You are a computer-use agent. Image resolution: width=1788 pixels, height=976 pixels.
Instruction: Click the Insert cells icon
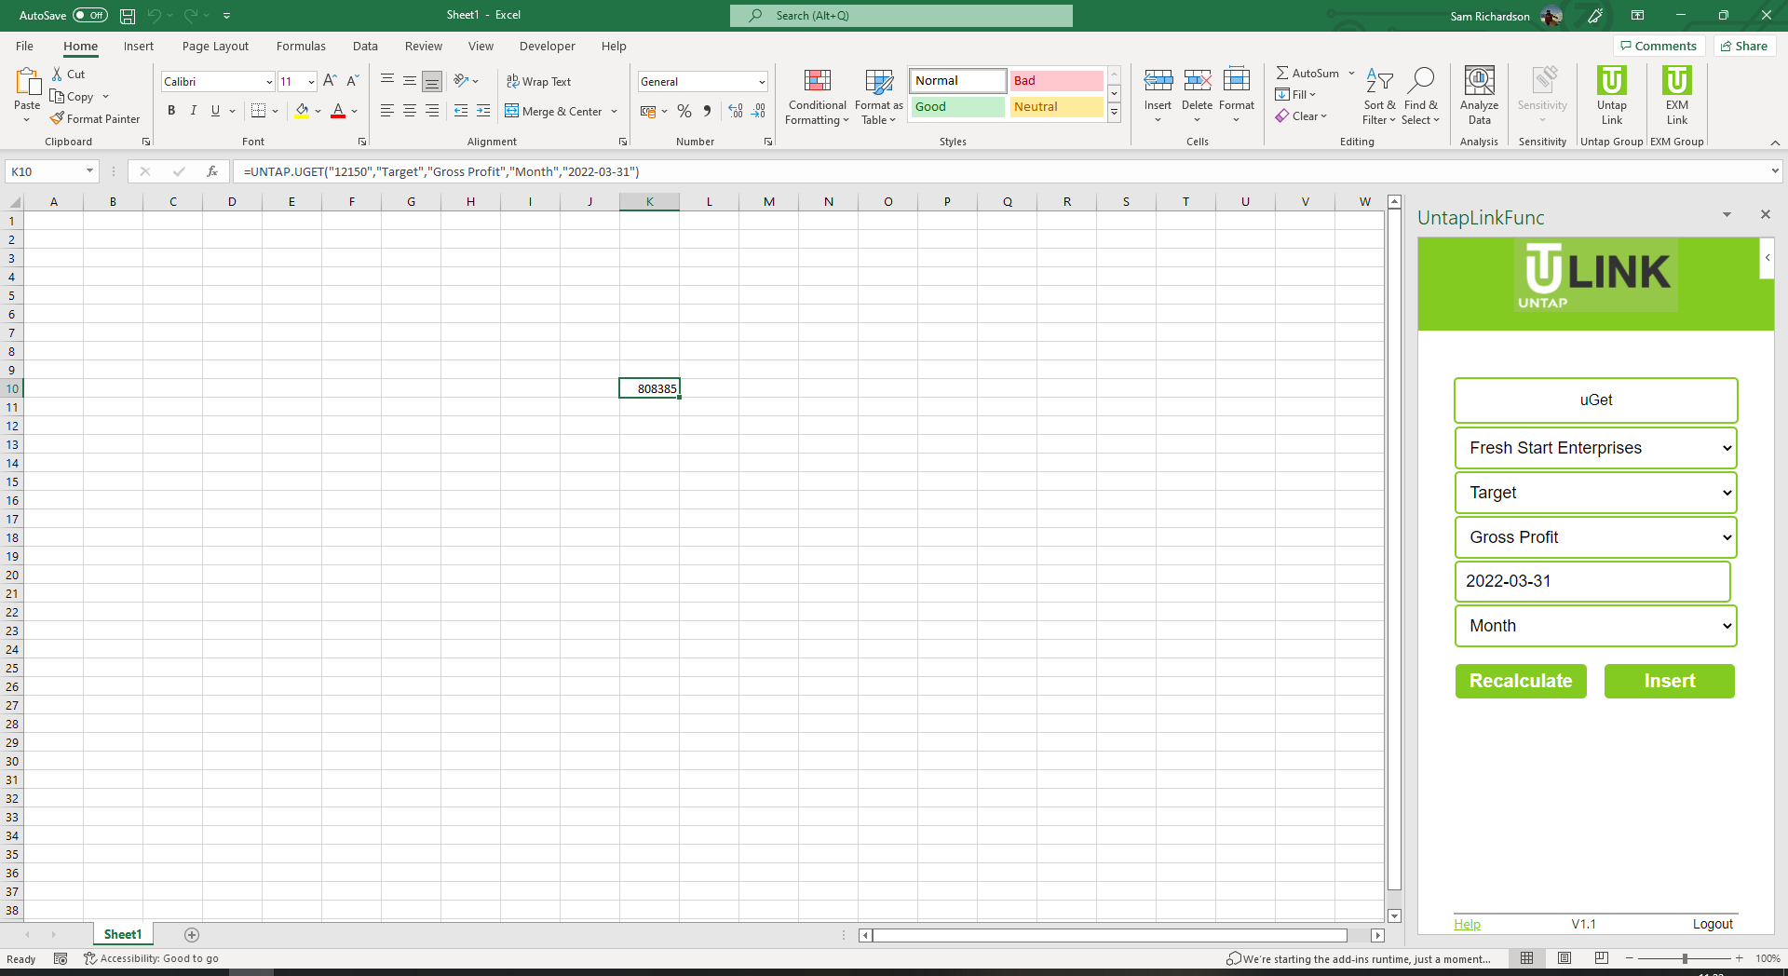(x=1158, y=81)
